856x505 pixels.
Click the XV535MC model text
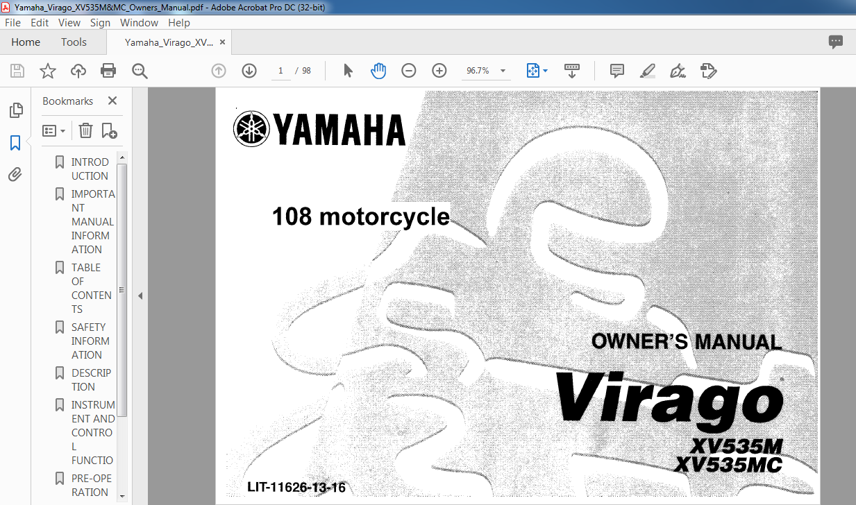tap(728, 464)
